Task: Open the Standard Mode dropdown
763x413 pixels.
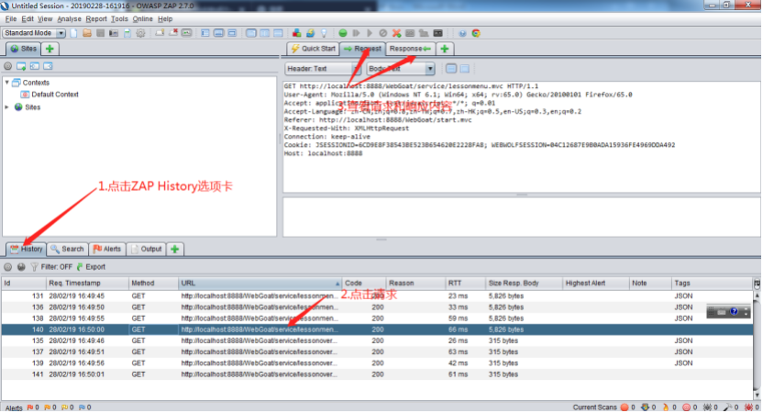Action: click(34, 33)
